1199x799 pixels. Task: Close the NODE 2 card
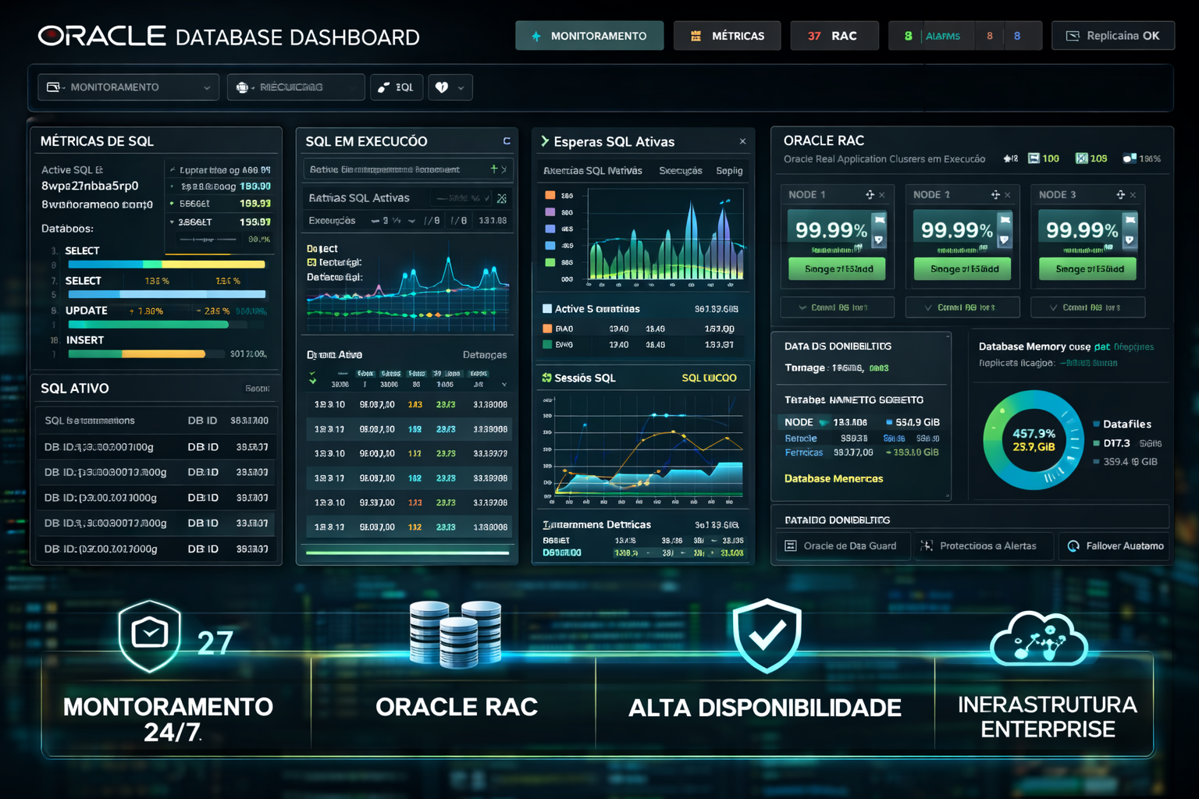1008,195
